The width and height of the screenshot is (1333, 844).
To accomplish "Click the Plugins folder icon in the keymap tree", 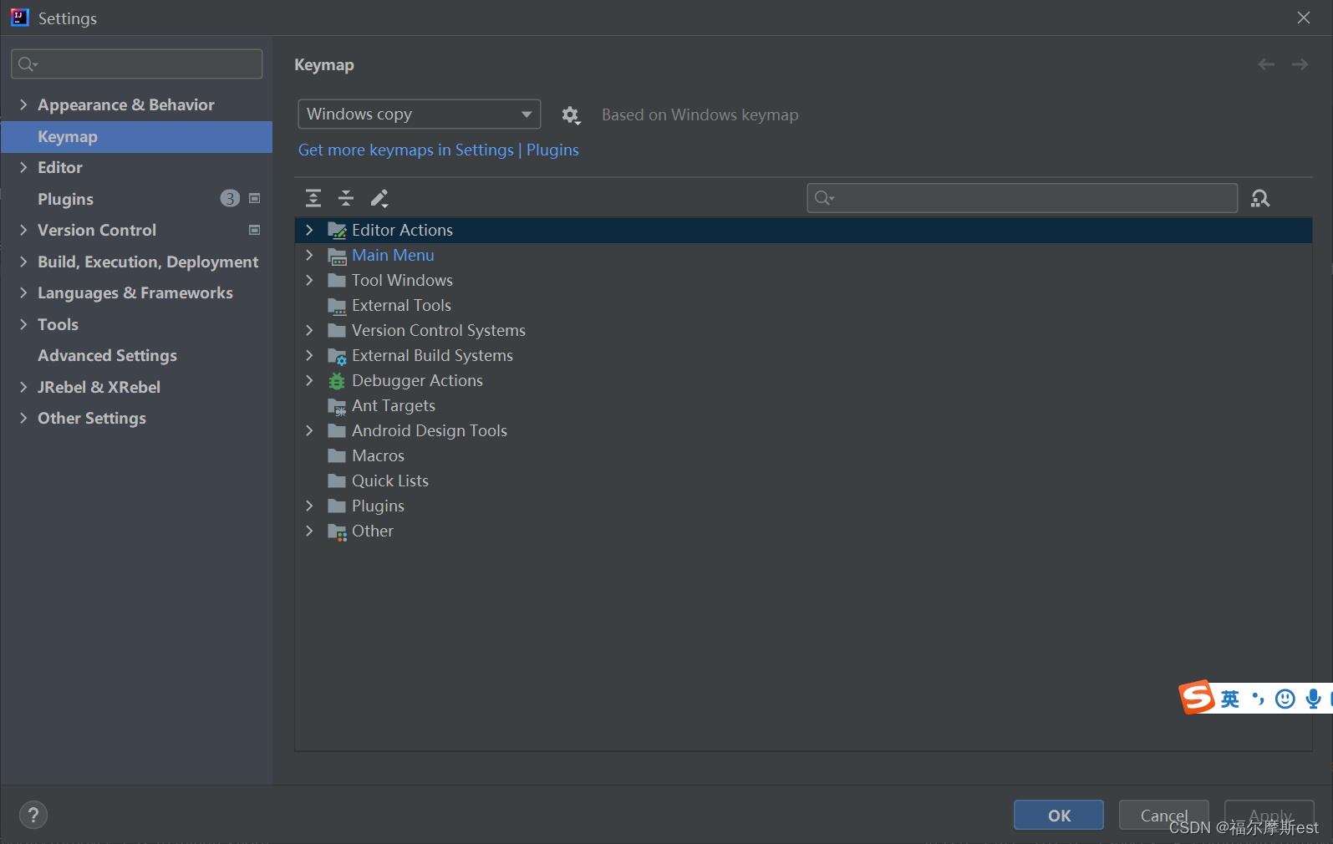I will click(x=337, y=506).
